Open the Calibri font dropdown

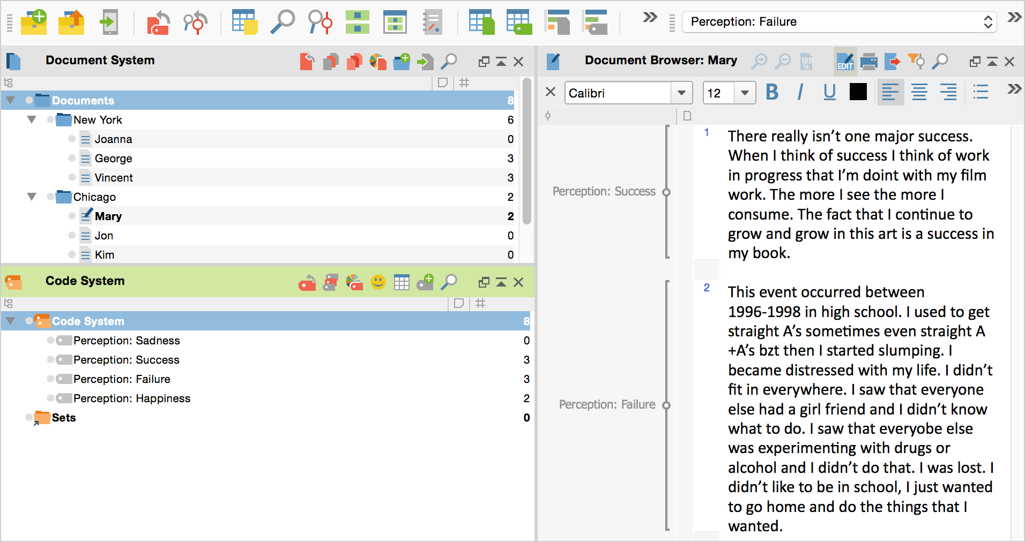(681, 93)
